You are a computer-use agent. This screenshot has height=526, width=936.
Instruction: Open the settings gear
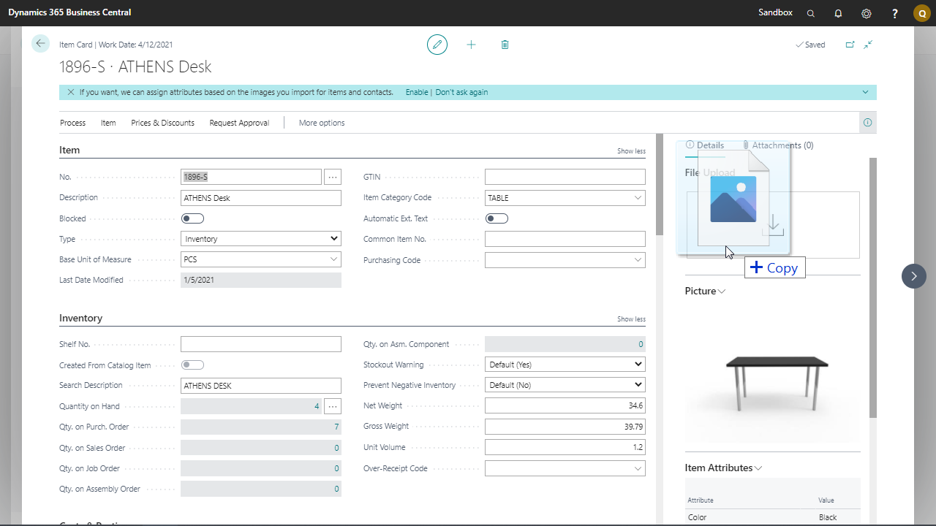point(867,13)
